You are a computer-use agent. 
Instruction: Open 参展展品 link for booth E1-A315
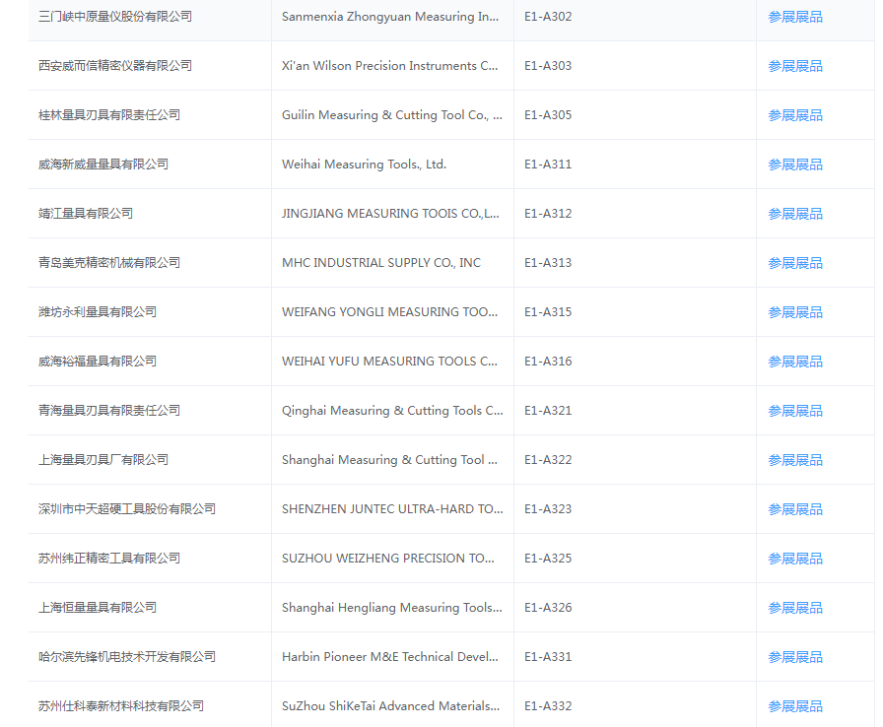click(x=795, y=312)
